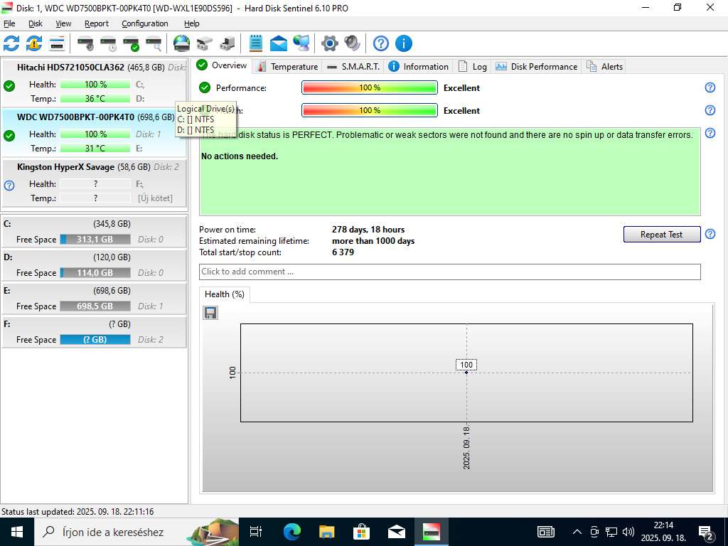The height and width of the screenshot is (546, 728).
Task: Click the disk with green checkmark icon
Action: click(131, 43)
